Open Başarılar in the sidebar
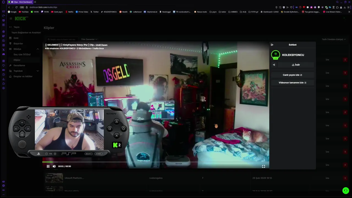The height and width of the screenshot is (198, 352). coord(18,43)
